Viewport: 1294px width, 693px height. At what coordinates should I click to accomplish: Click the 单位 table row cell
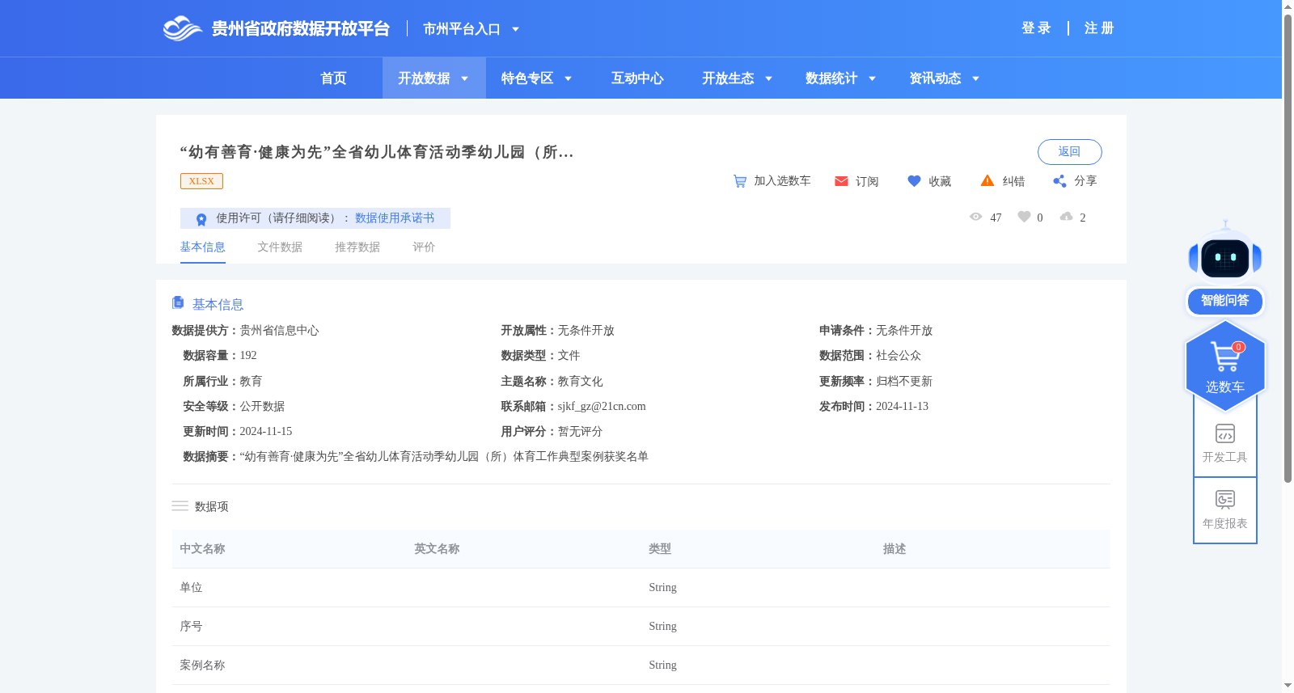pos(191,588)
